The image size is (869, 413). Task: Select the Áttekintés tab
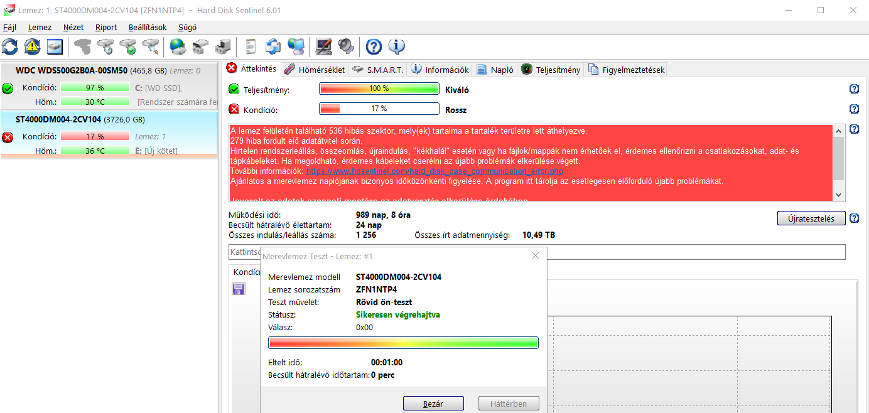pyautogui.click(x=252, y=68)
